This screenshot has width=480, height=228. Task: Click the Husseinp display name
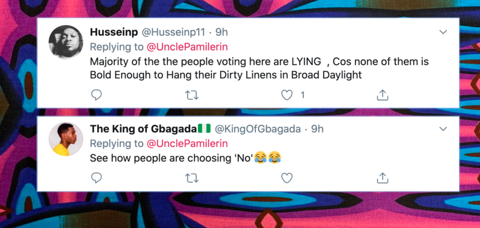point(114,32)
